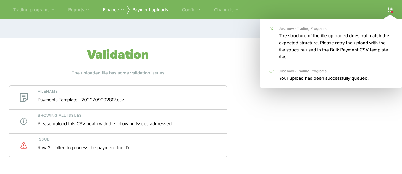Click the file structure mismatch notification text
Image resolution: width=402 pixels, height=174 pixels.
[x=334, y=46]
